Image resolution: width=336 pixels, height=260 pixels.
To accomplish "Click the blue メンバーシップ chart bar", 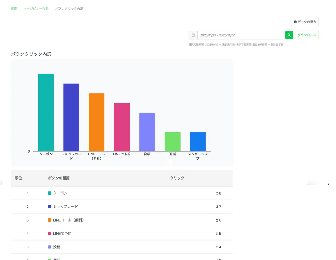I will tap(197, 141).
